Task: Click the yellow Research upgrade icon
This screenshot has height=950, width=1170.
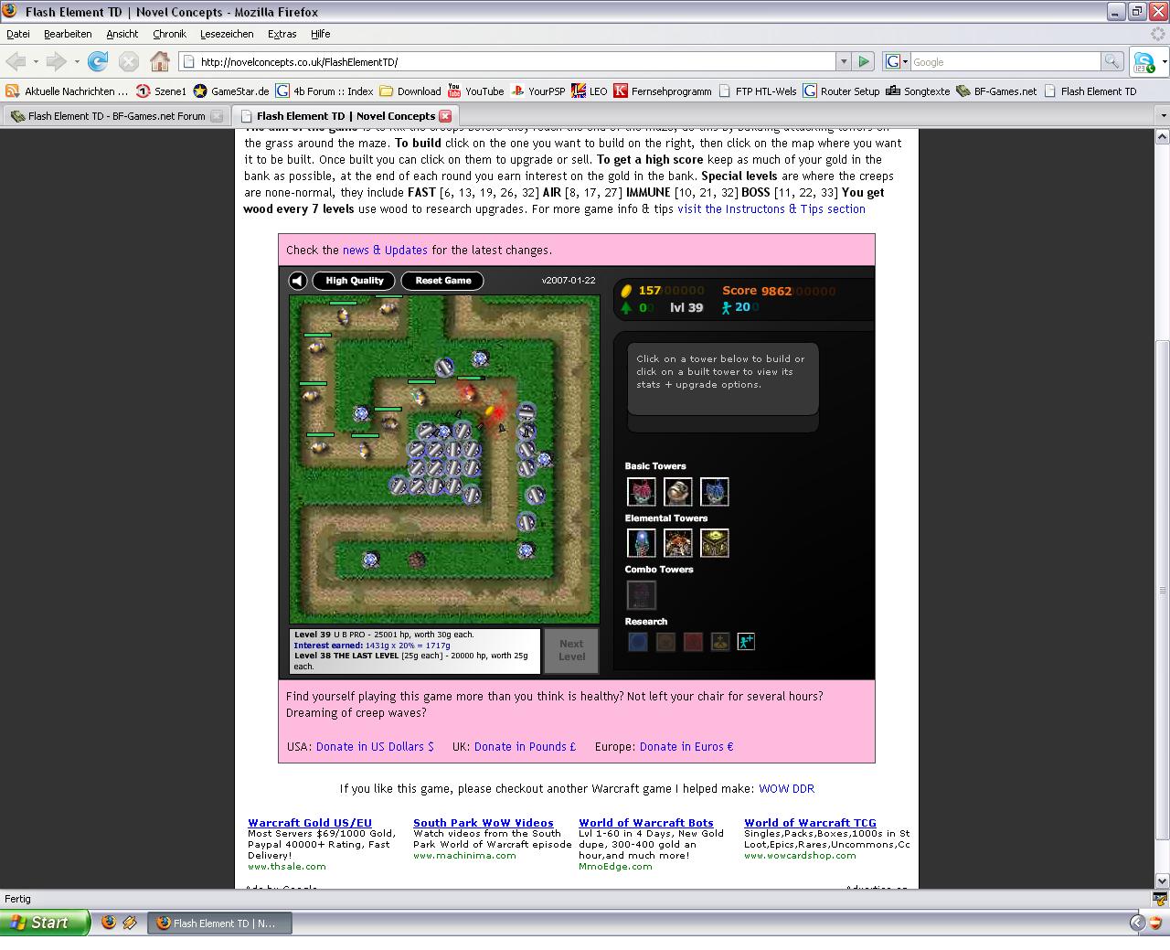Action: tap(720, 642)
